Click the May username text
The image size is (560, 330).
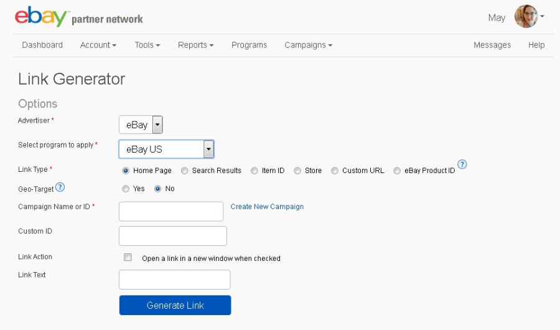pos(497,18)
